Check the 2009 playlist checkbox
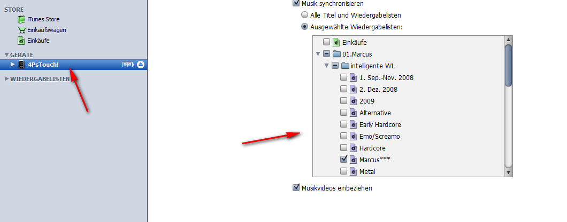Image resolution: width=567 pixels, height=222 pixels. 344,101
